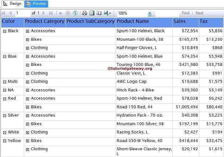This screenshot has height=157, width=224.
Task: Select Road-150 Red, 44 cell
Action: tap(144, 108)
